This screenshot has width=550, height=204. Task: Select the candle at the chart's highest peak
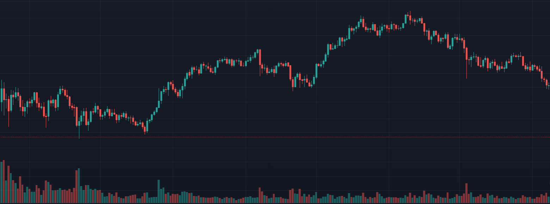click(x=410, y=17)
